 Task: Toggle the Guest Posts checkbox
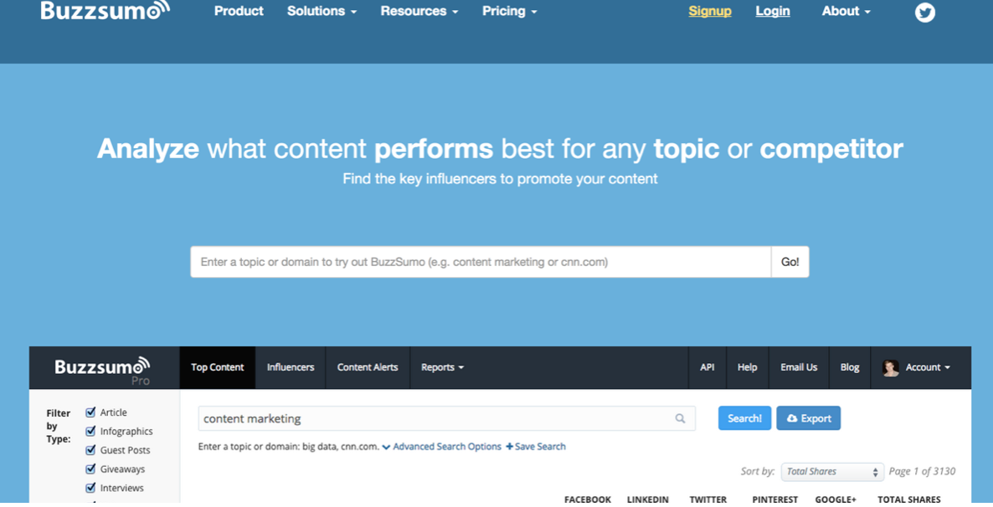point(90,450)
